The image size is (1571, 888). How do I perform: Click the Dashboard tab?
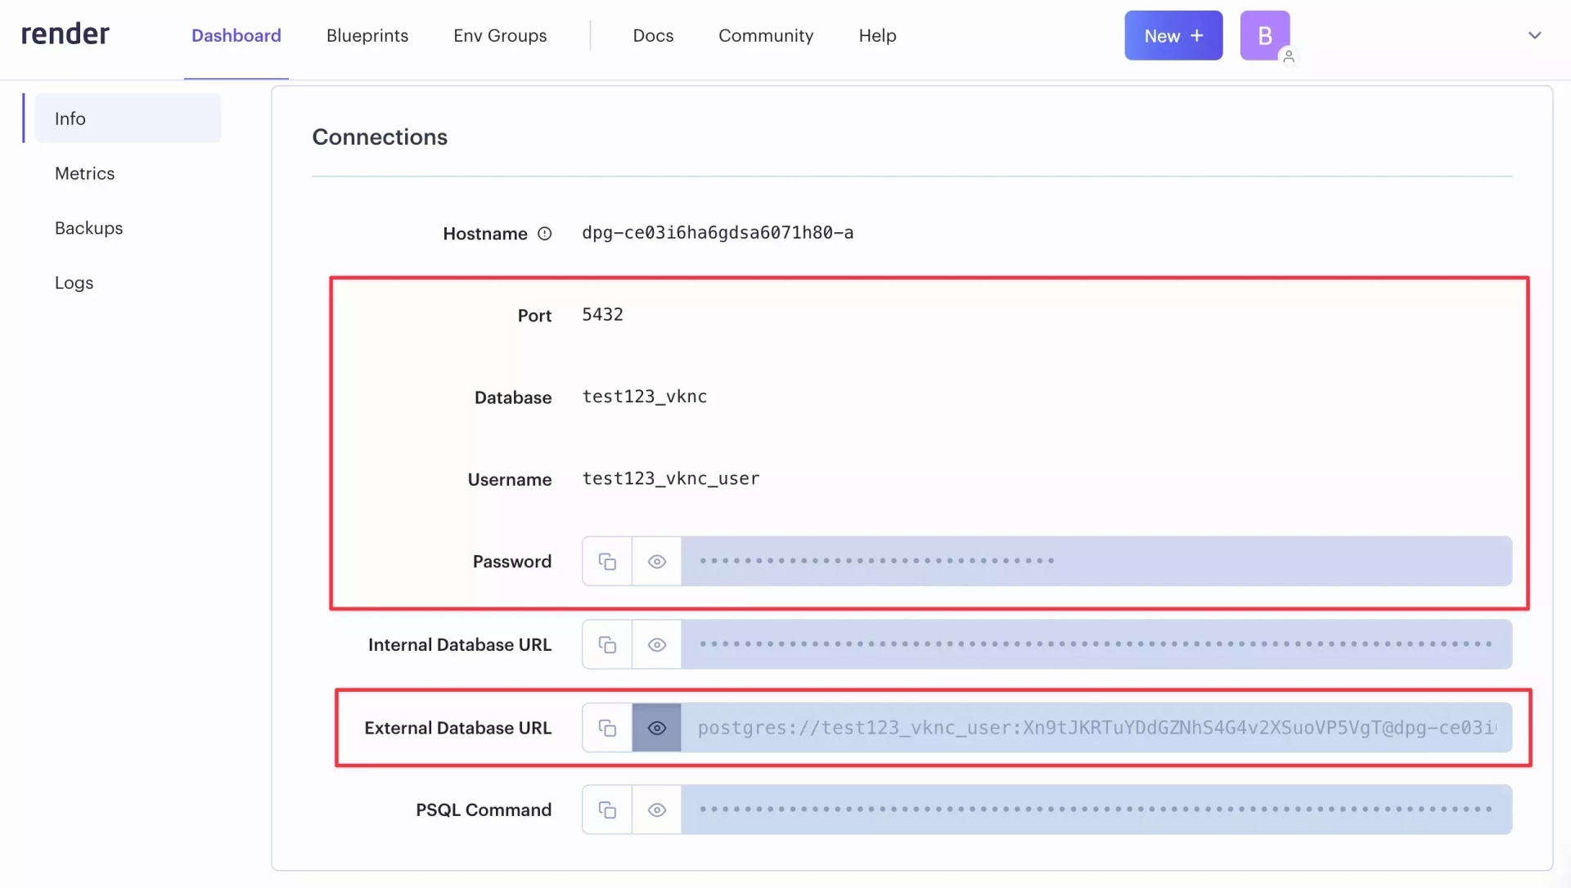tap(235, 35)
